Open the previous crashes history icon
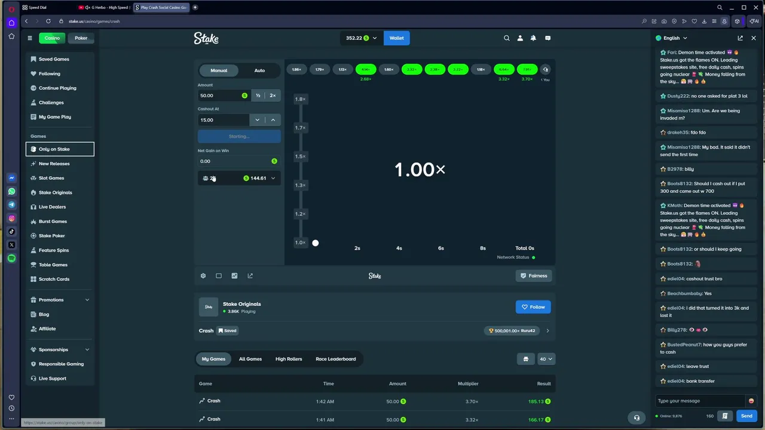765x430 pixels. [x=545, y=69]
